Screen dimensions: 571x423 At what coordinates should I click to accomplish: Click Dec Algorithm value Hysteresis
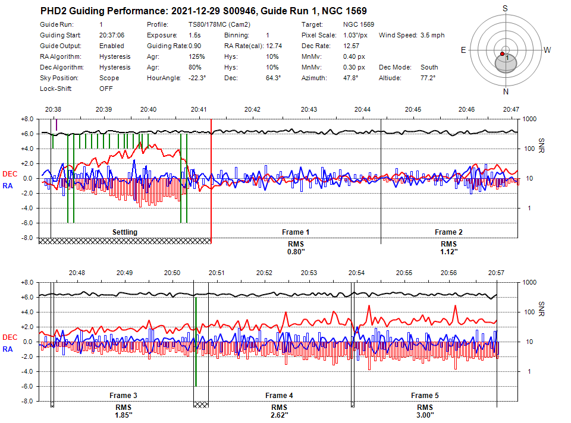click(x=115, y=67)
